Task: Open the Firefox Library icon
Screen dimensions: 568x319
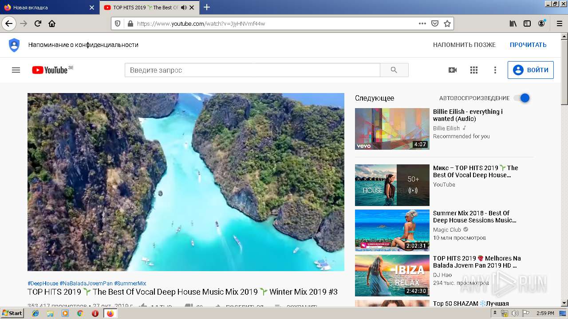Action: (x=513, y=23)
